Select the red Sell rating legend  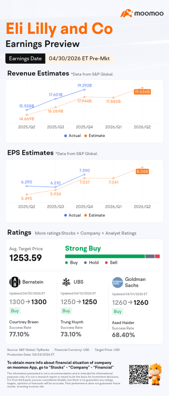[x=111, y=262]
